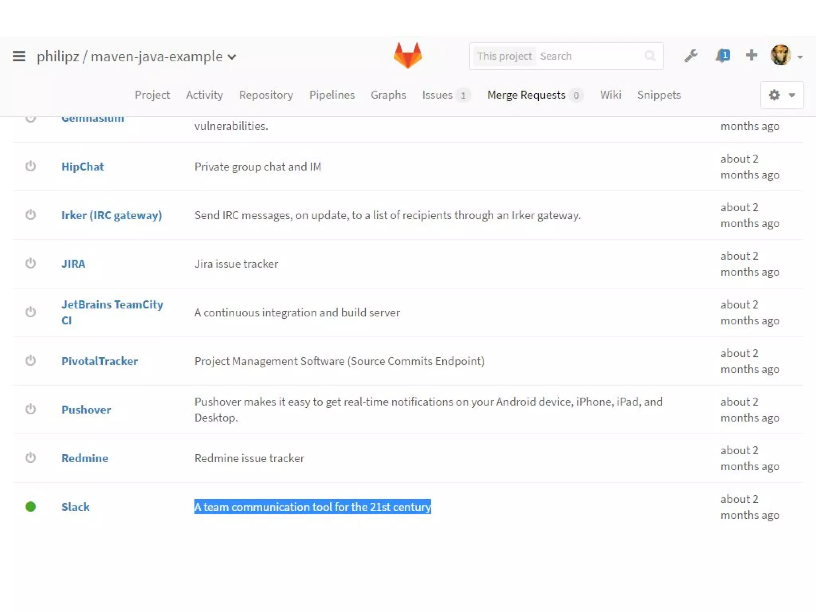This screenshot has height=612, width=816.
Task: Open the Issues tab
Action: [437, 95]
